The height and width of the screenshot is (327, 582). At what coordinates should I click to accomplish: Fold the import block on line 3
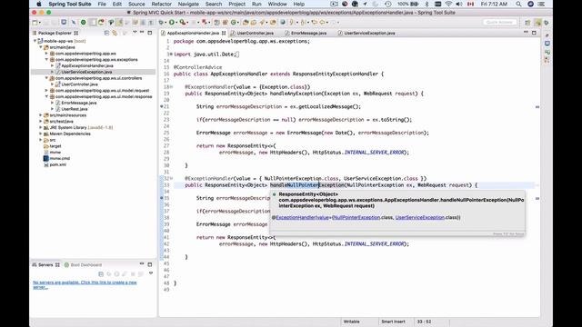[171, 54]
